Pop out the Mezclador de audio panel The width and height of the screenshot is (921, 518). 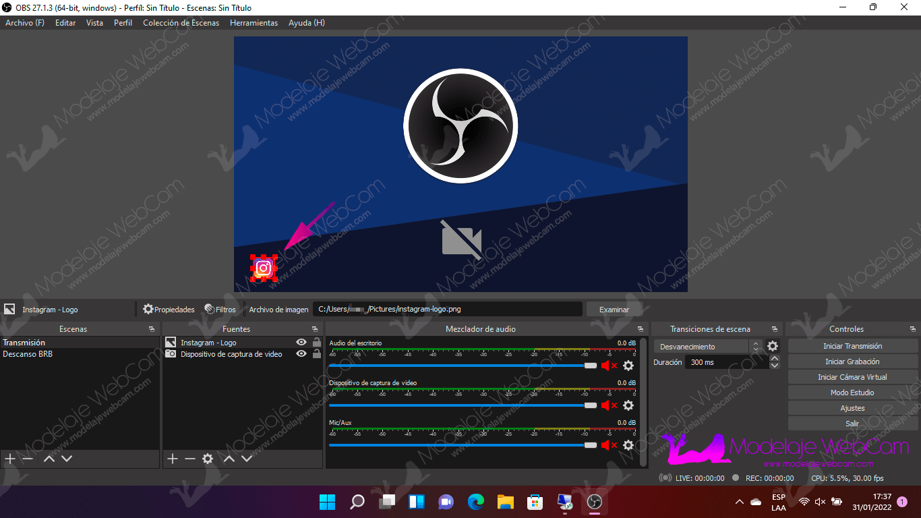pos(641,329)
